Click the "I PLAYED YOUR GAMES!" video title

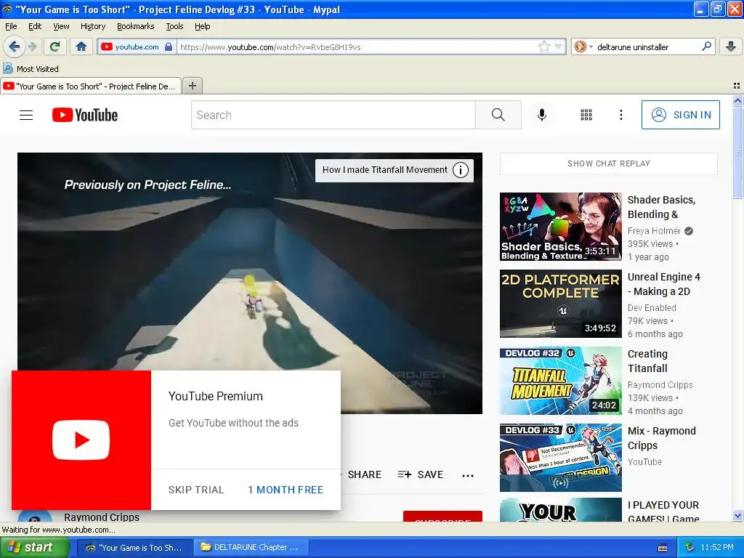point(663,511)
